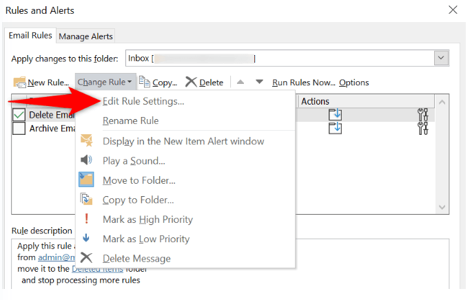Choose Mark as Low Priority
Screen dimensions: 472x300
click(x=146, y=239)
